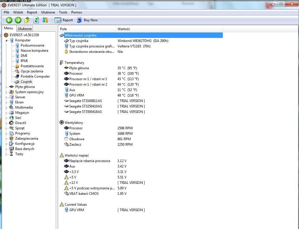
Task: Select Nazwa komputera in the tree
Action: coord(34,51)
